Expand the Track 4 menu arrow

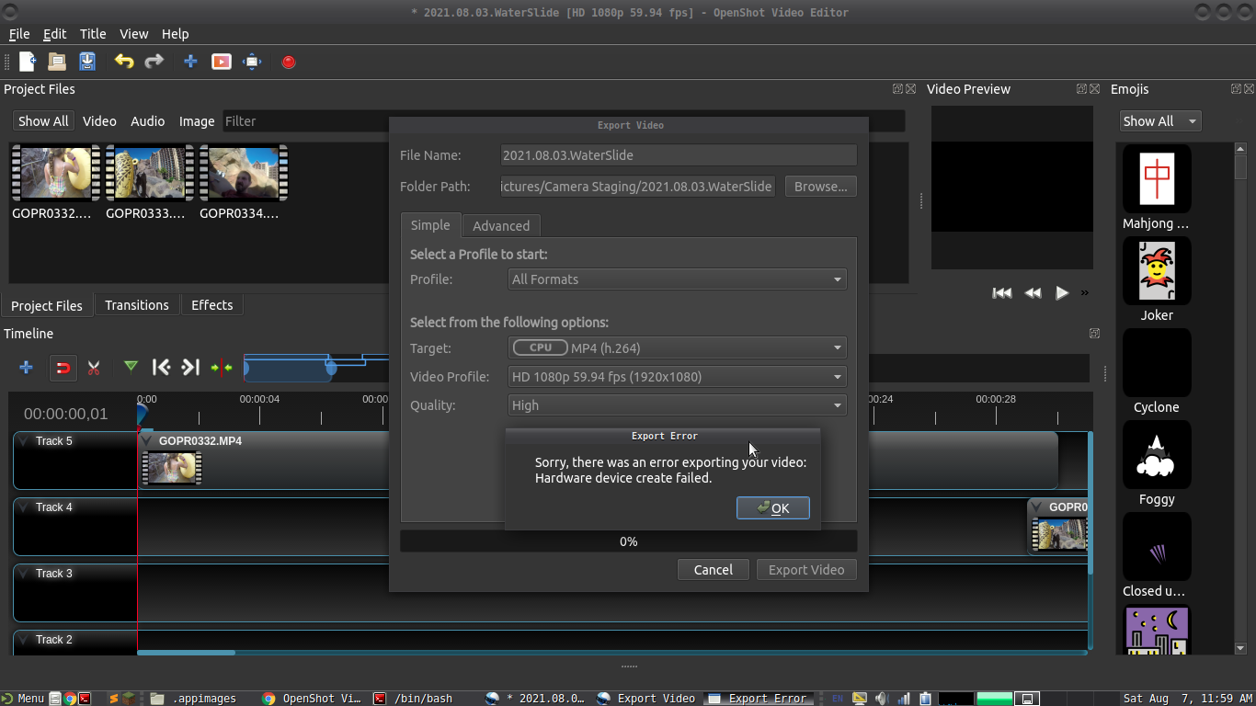pyautogui.click(x=24, y=507)
